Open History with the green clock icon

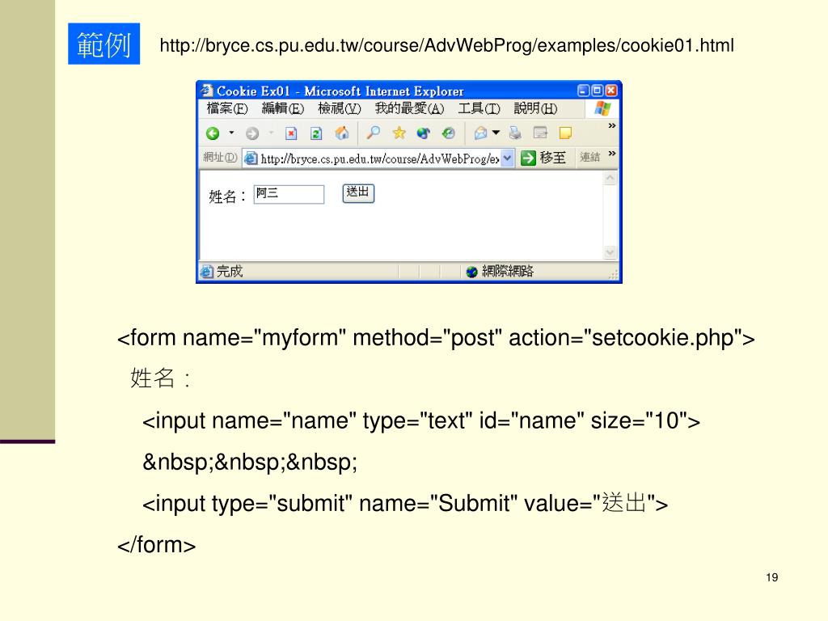(x=448, y=133)
